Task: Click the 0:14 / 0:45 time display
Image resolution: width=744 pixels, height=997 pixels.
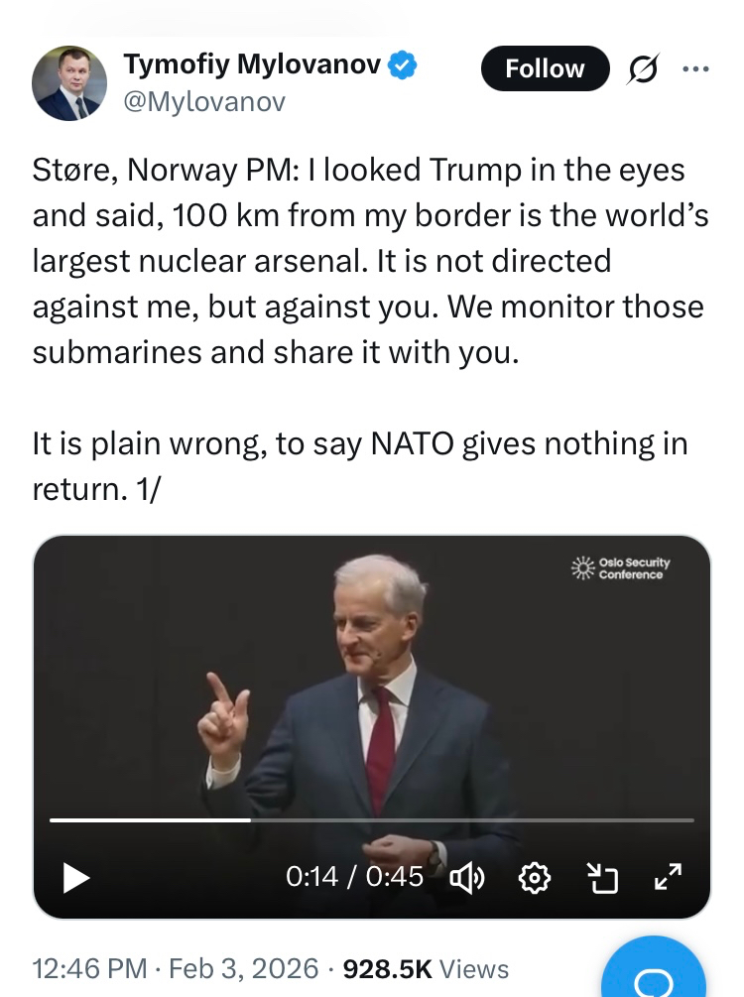Action: pyautogui.click(x=354, y=877)
